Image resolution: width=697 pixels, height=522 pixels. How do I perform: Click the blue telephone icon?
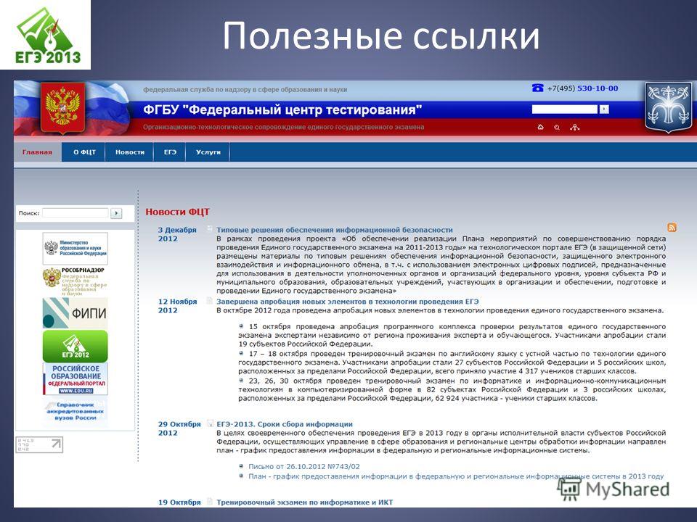(537, 88)
